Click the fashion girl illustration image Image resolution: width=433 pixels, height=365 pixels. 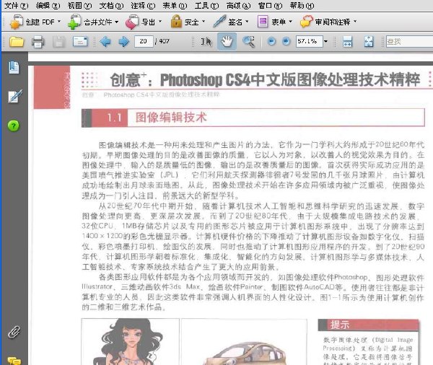click(x=131, y=341)
